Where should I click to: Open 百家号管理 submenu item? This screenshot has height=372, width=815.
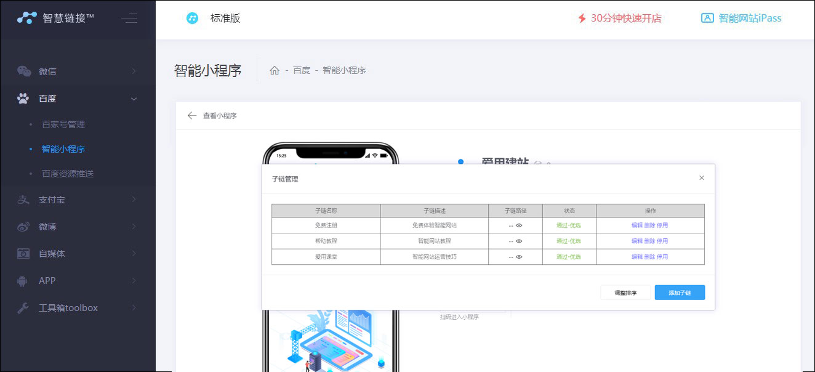(63, 124)
